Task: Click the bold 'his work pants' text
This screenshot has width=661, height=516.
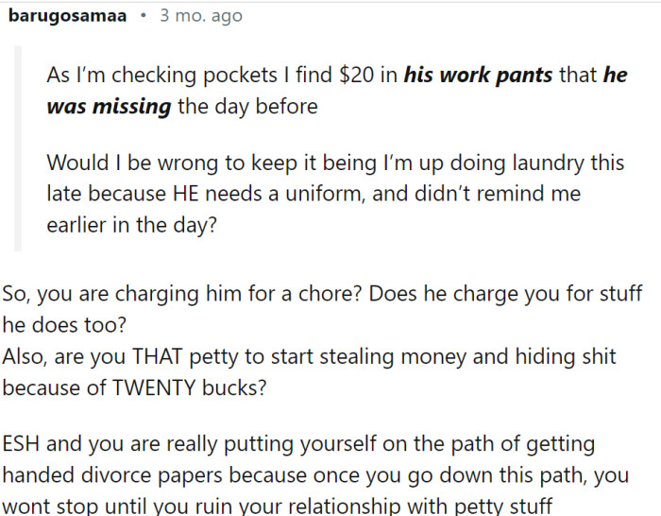Action: pyautogui.click(x=478, y=75)
